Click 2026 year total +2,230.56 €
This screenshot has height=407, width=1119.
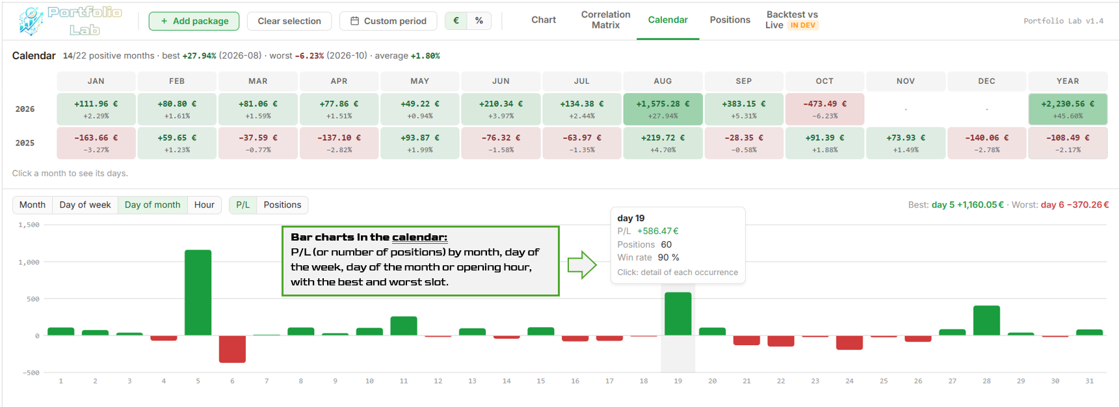[x=1068, y=109]
